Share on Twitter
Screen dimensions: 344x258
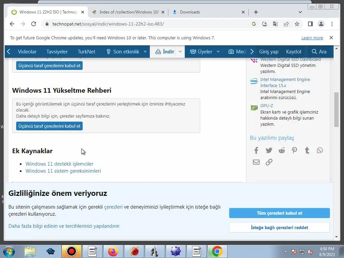(269, 150)
